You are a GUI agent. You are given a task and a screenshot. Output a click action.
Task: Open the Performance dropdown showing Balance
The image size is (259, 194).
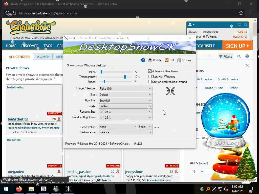(x=125, y=132)
